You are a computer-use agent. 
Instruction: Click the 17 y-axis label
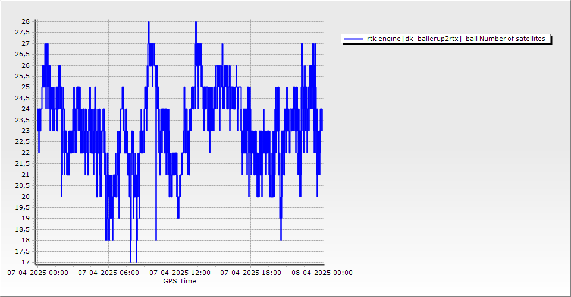[26, 262]
